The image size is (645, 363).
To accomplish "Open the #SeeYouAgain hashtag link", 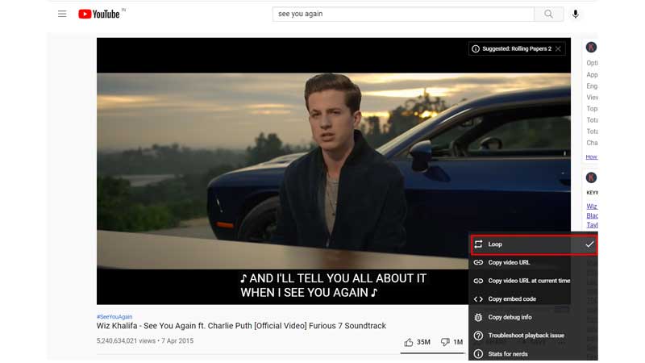I will click(114, 316).
